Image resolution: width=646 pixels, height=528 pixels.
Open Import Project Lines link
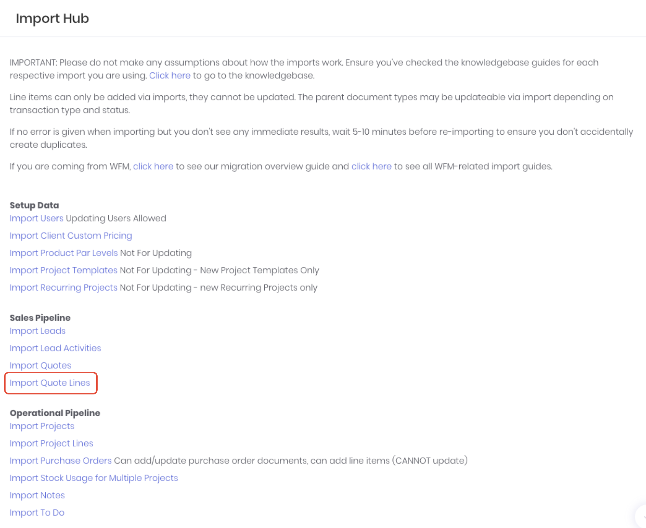click(x=51, y=443)
